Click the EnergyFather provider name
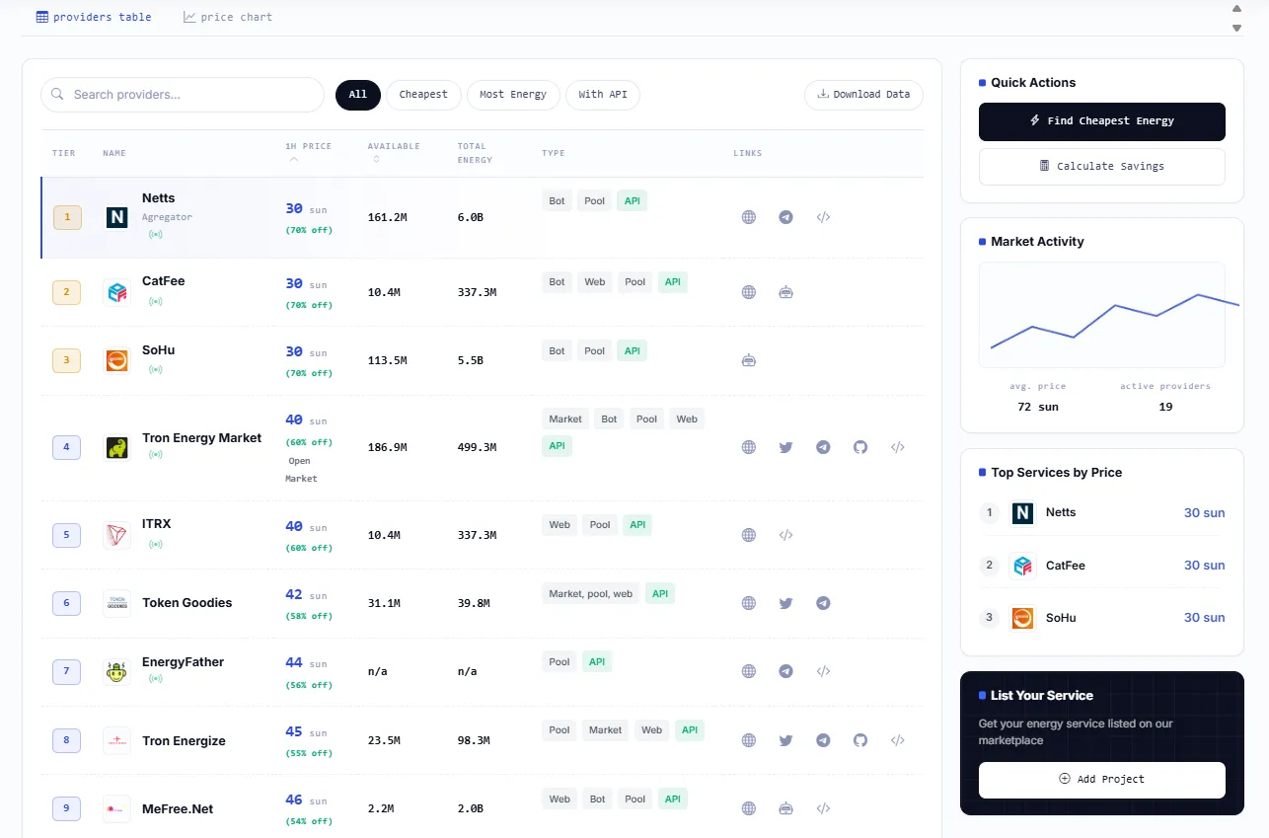Screen dimensions: 1269x838 [184, 662]
